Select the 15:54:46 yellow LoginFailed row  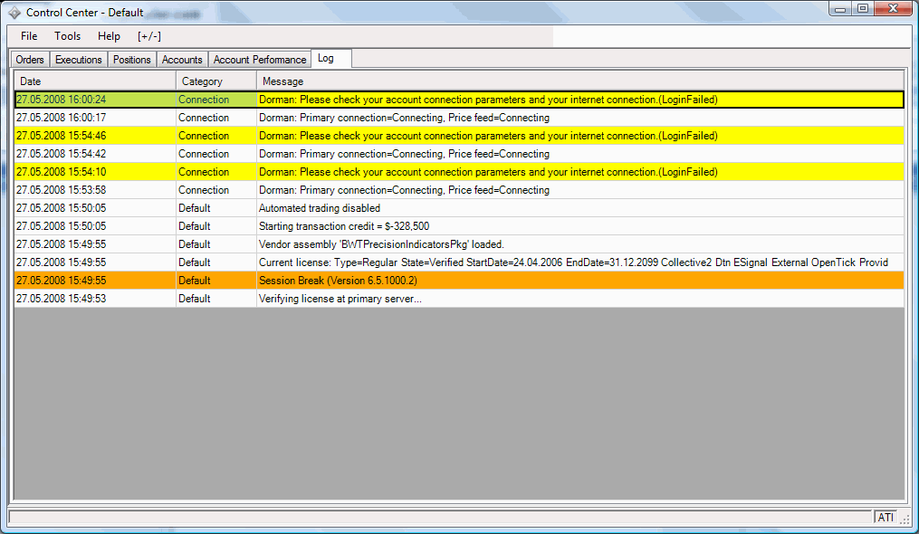click(459, 136)
